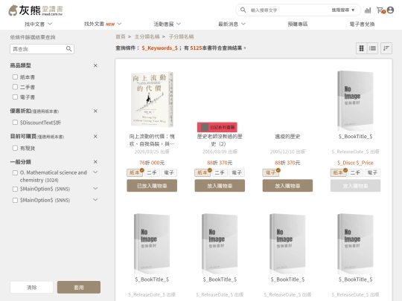402x301 pixels.
Task: Click the top search text field
Action: click(x=288, y=10)
